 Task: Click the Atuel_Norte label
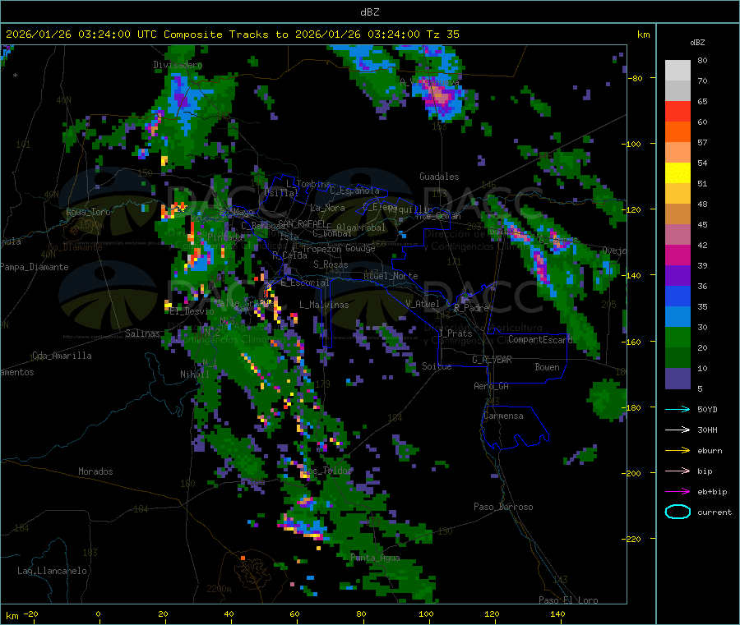391,276
